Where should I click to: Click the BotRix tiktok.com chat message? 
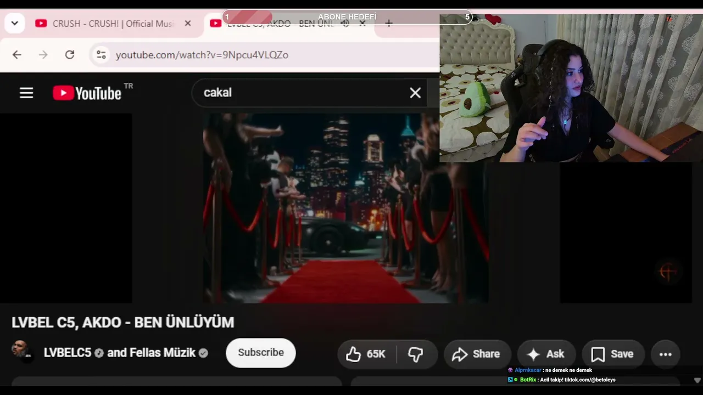562,380
